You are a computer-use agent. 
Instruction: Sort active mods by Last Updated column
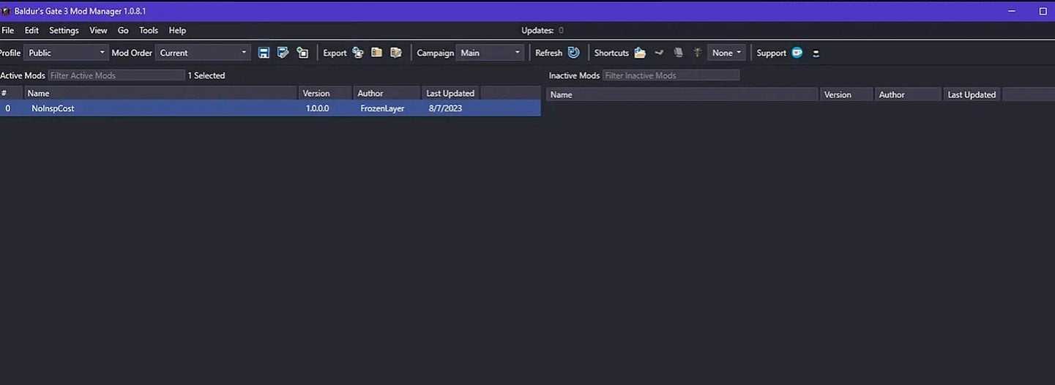tap(450, 94)
